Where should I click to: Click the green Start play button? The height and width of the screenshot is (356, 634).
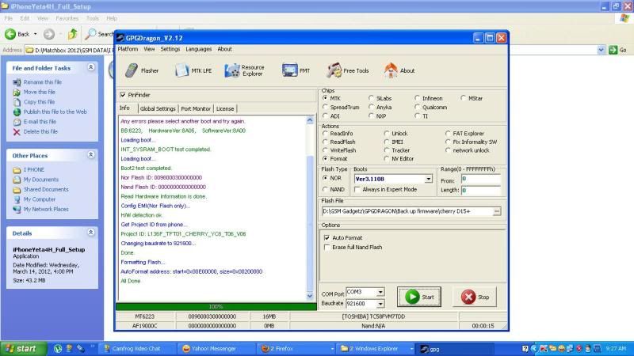(419, 297)
